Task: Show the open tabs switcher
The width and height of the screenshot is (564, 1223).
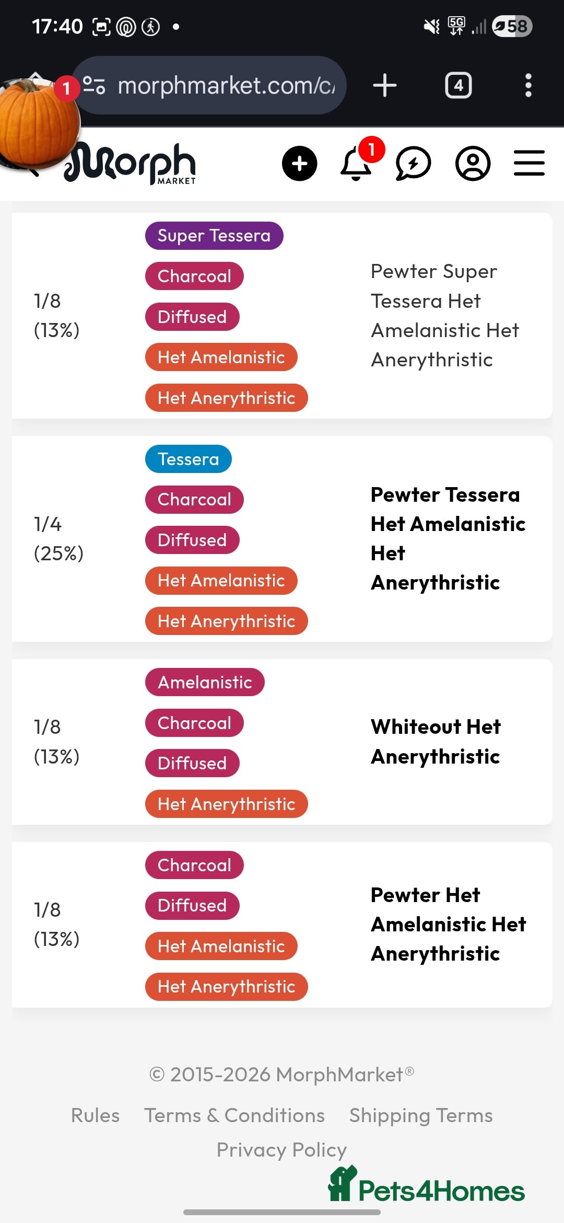Action: click(x=458, y=85)
